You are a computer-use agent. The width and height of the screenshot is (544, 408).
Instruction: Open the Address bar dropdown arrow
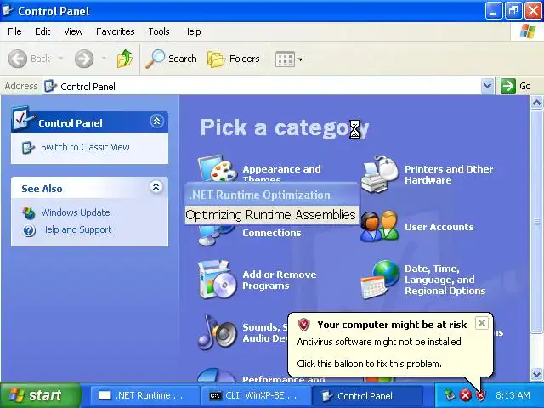click(x=487, y=86)
